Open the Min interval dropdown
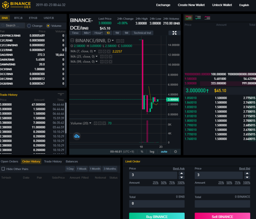 click(x=87, y=33)
